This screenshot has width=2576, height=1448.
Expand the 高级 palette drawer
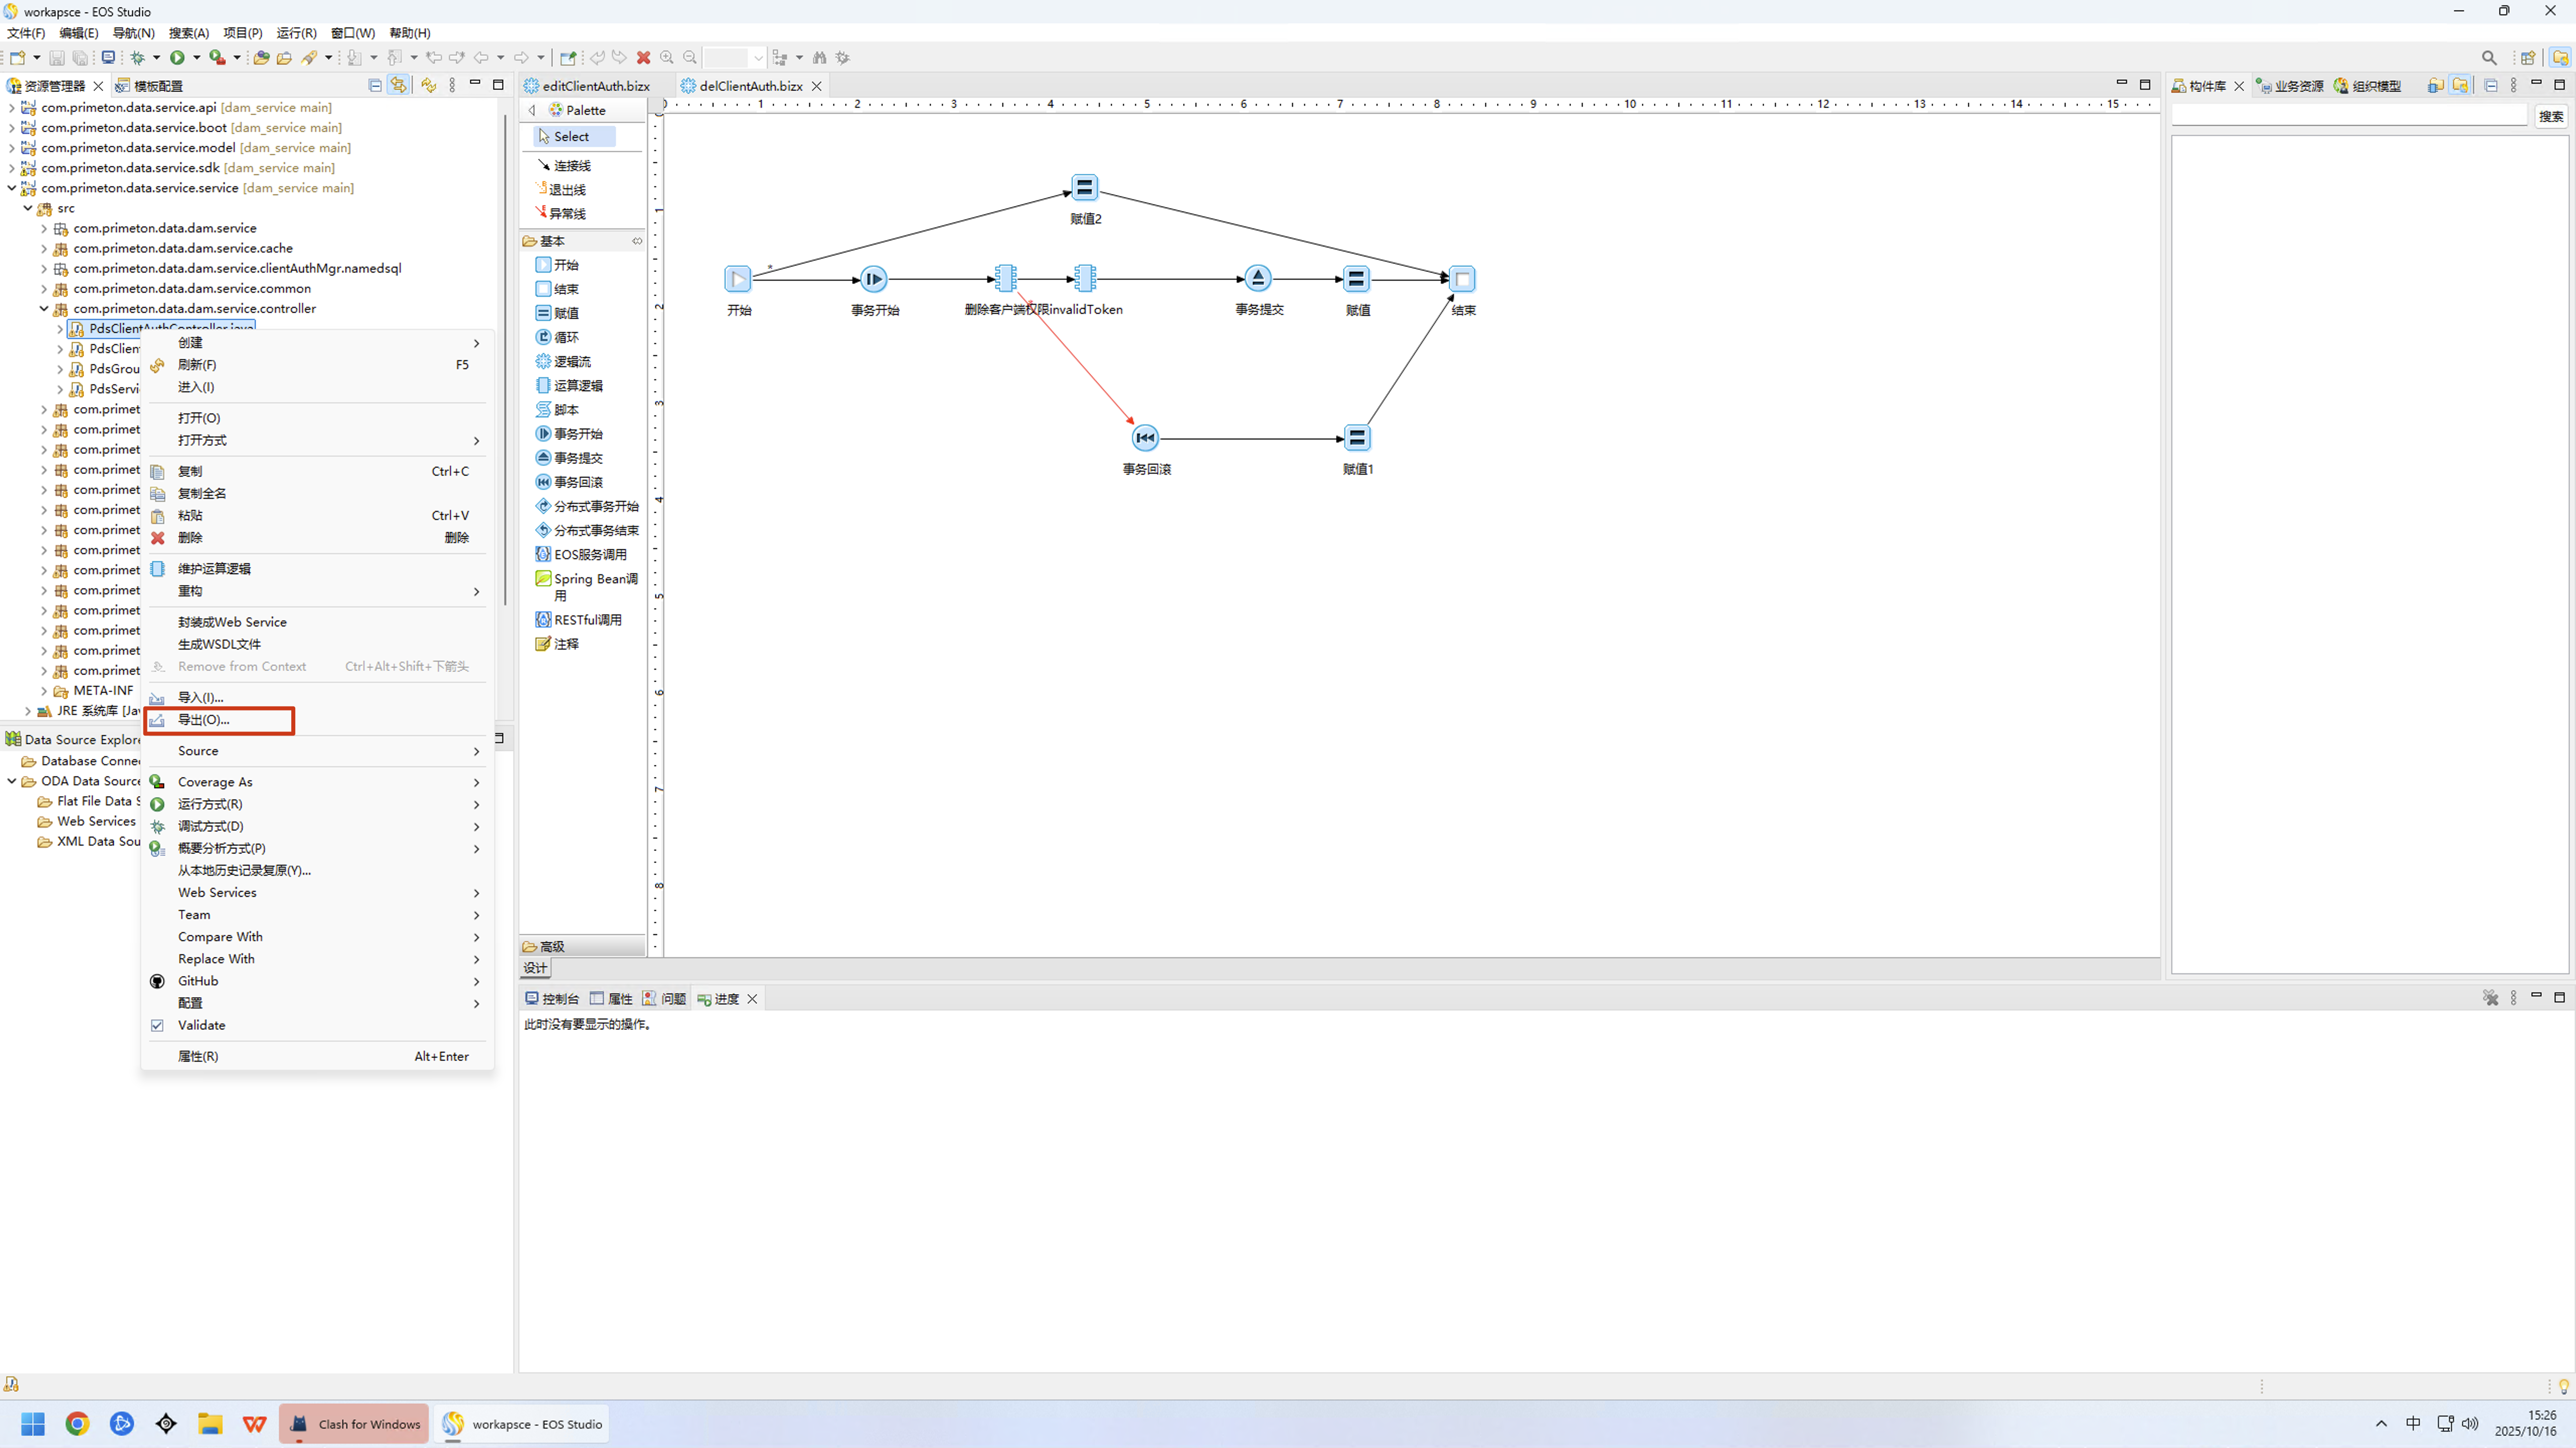[x=552, y=946]
